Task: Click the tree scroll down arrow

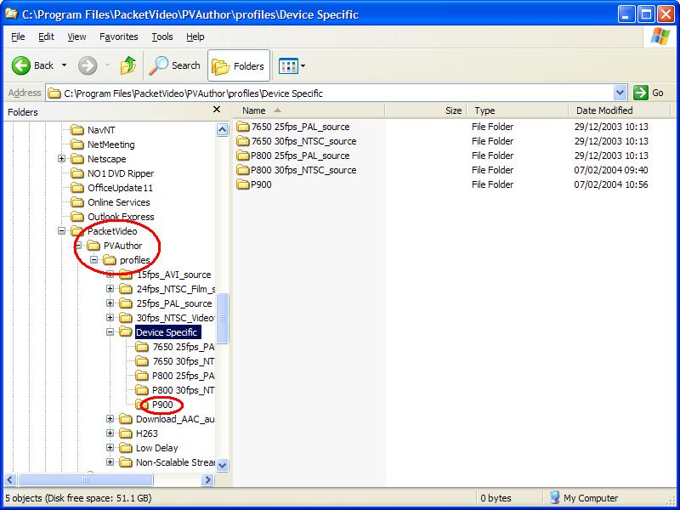Action: 223,465
